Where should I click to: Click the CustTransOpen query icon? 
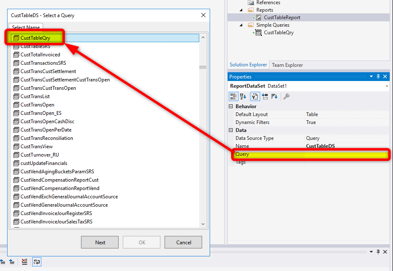tap(16, 105)
